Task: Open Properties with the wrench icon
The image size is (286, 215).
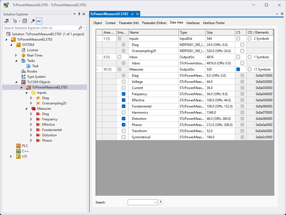Action: tap(33, 21)
